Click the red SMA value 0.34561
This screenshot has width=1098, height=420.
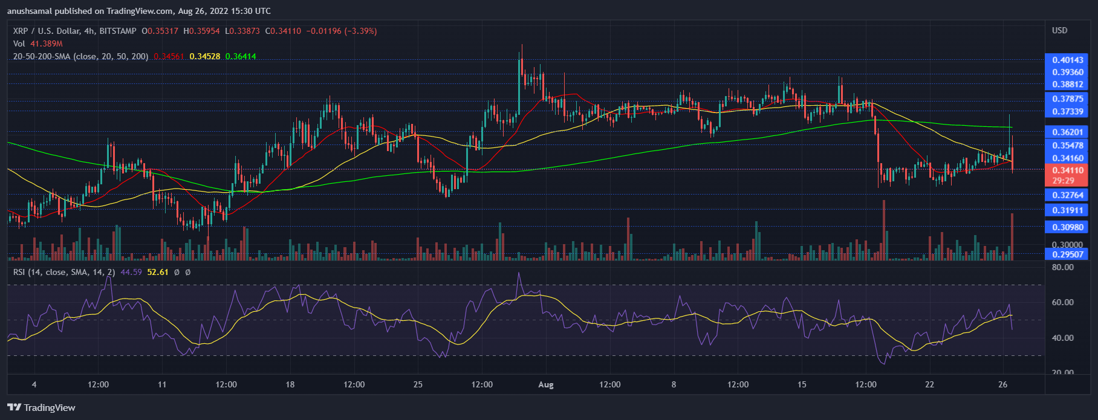point(169,56)
